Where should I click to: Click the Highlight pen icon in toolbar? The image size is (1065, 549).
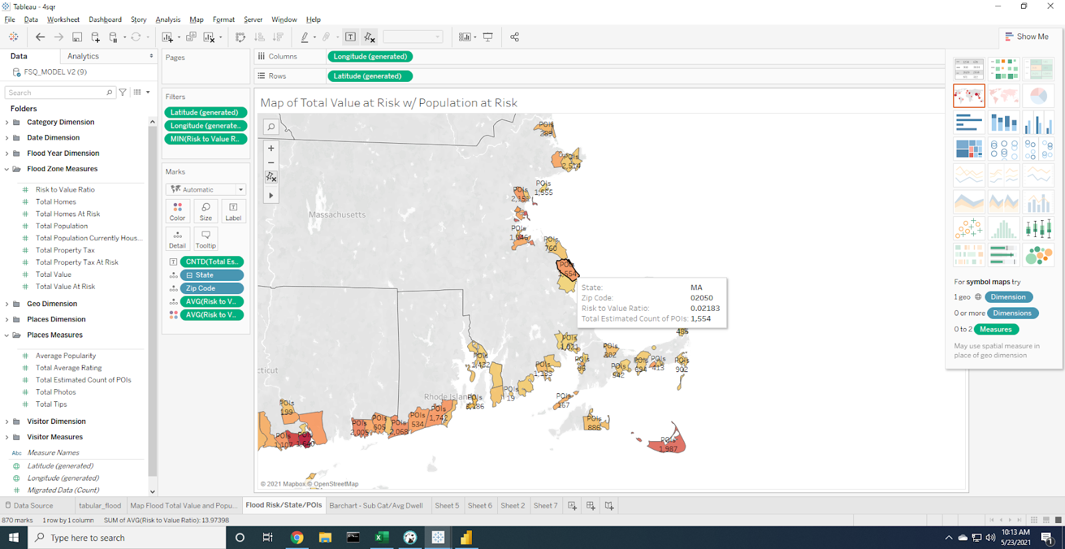[305, 37]
